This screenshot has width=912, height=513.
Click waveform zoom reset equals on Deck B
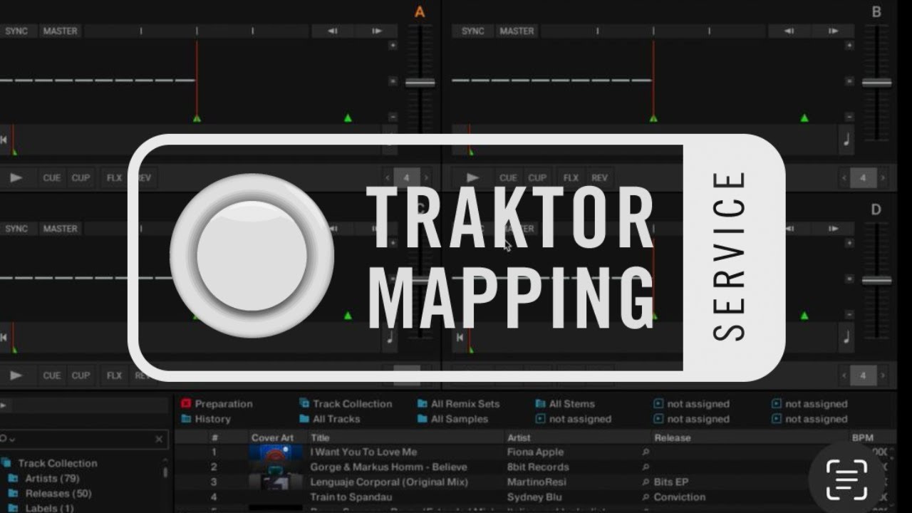pos(849,81)
